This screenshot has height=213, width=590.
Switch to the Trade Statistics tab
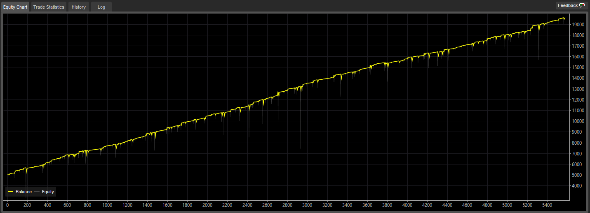pyautogui.click(x=49, y=7)
